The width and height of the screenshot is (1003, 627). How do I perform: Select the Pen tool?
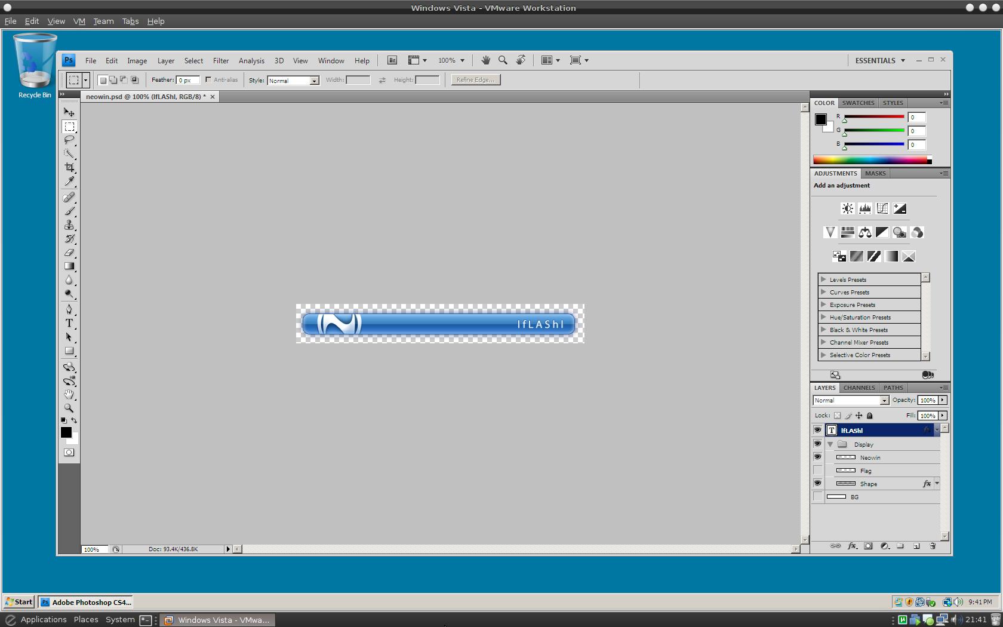[69, 309]
